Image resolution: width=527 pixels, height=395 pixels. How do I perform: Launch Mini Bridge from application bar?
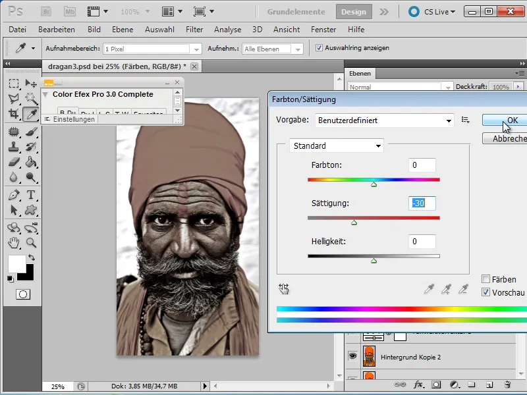(x=70, y=12)
